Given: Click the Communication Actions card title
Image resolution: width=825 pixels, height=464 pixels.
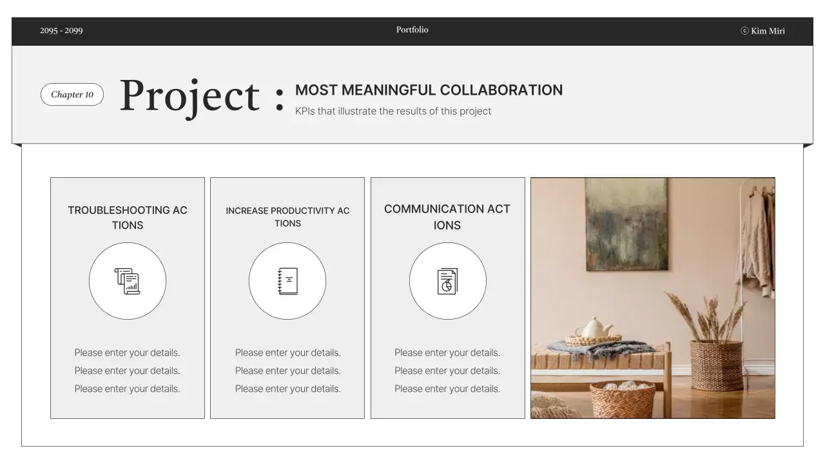Looking at the screenshot, I should click(447, 217).
